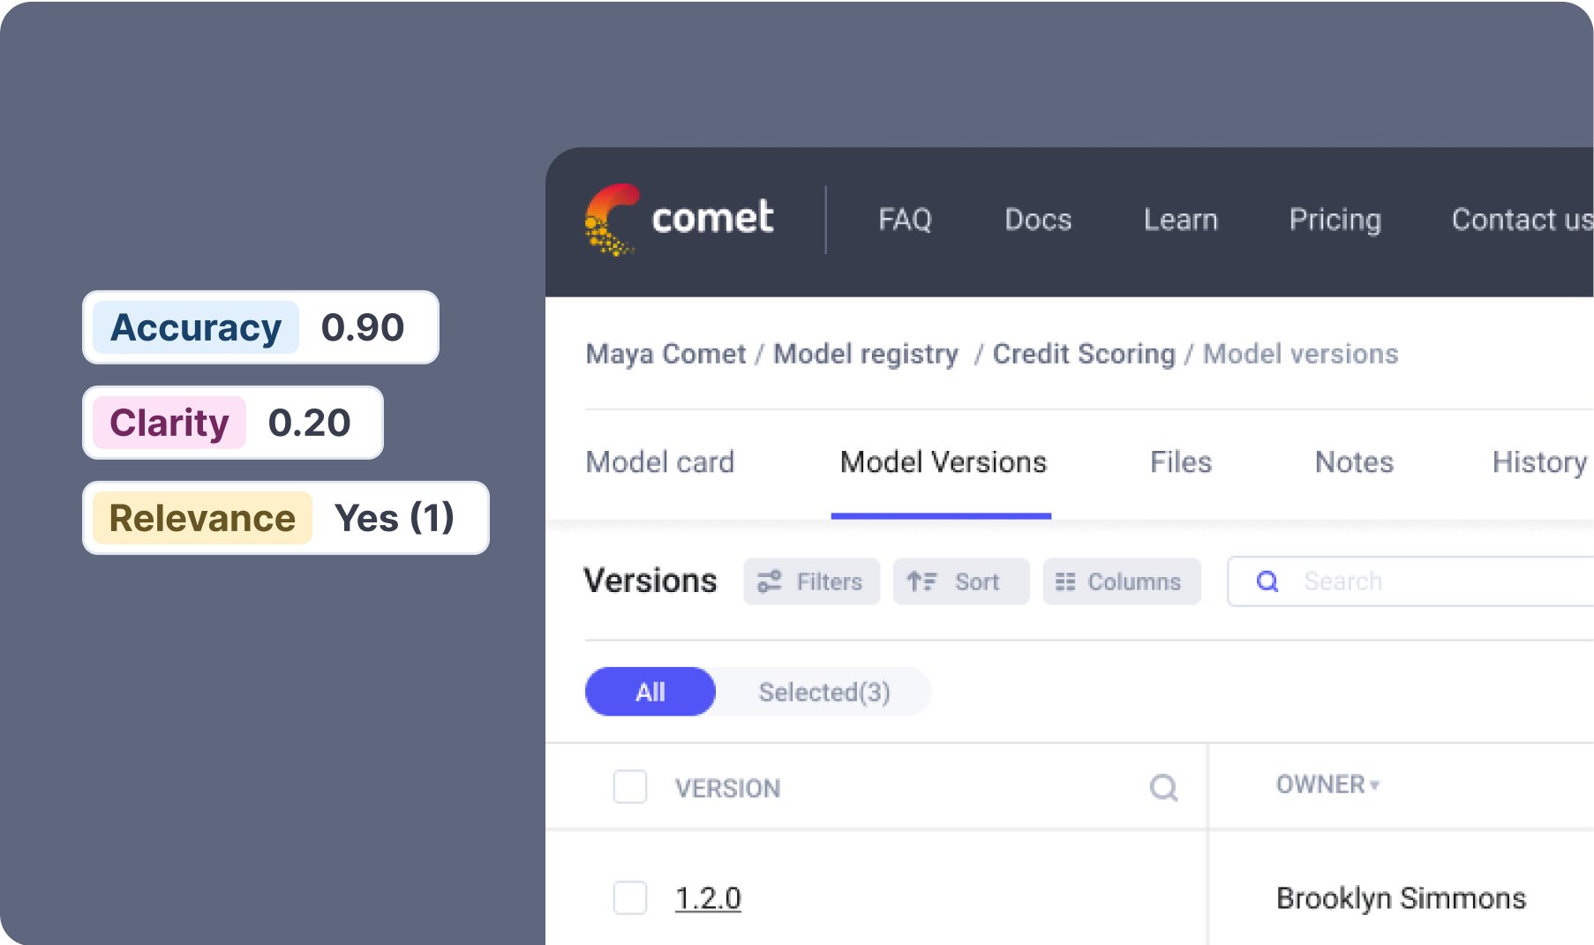Screen dimensions: 1594x945
Task: Open the Model card tab
Action: [660, 461]
